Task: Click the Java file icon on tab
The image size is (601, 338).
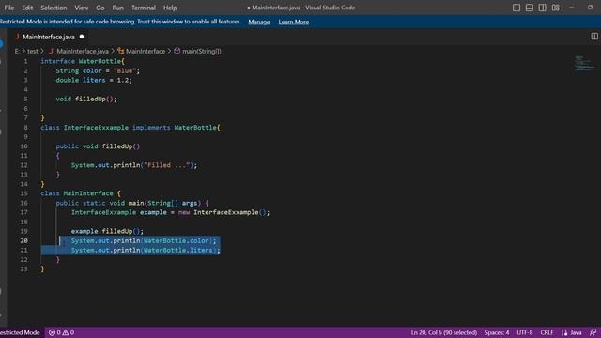Action: [x=17, y=37]
